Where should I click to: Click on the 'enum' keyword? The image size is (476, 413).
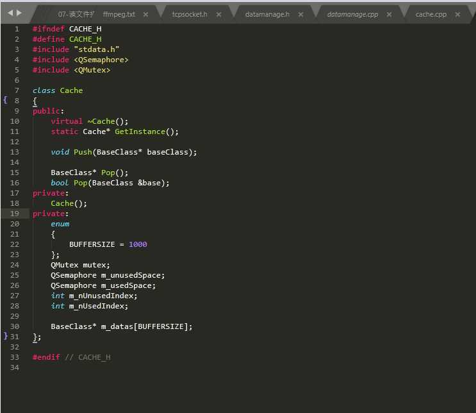tap(60, 224)
